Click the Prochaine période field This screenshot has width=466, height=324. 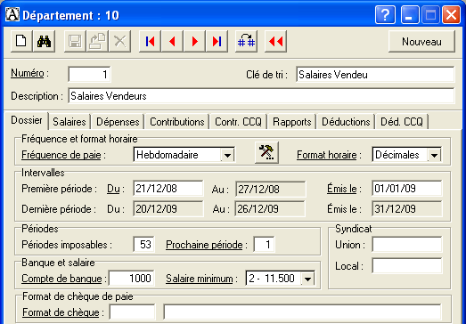click(x=264, y=245)
